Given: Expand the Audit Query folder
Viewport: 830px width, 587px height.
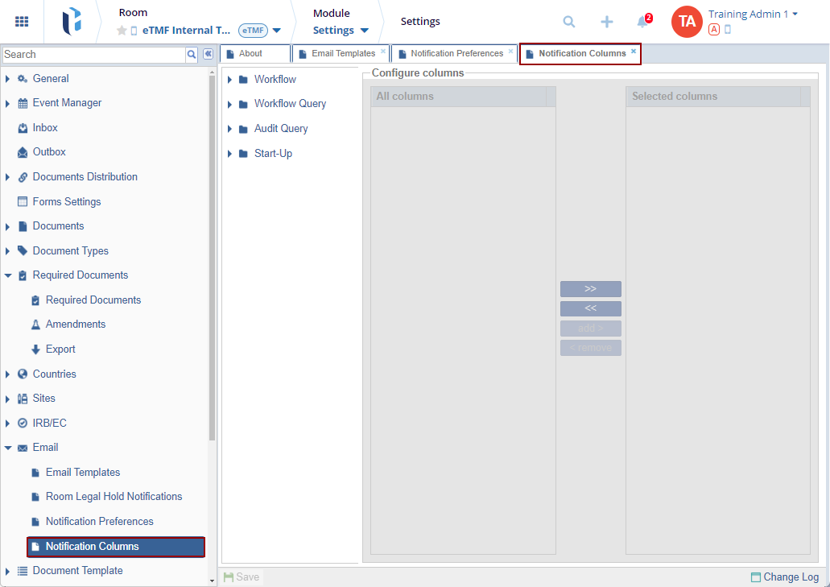Looking at the screenshot, I should pos(229,129).
